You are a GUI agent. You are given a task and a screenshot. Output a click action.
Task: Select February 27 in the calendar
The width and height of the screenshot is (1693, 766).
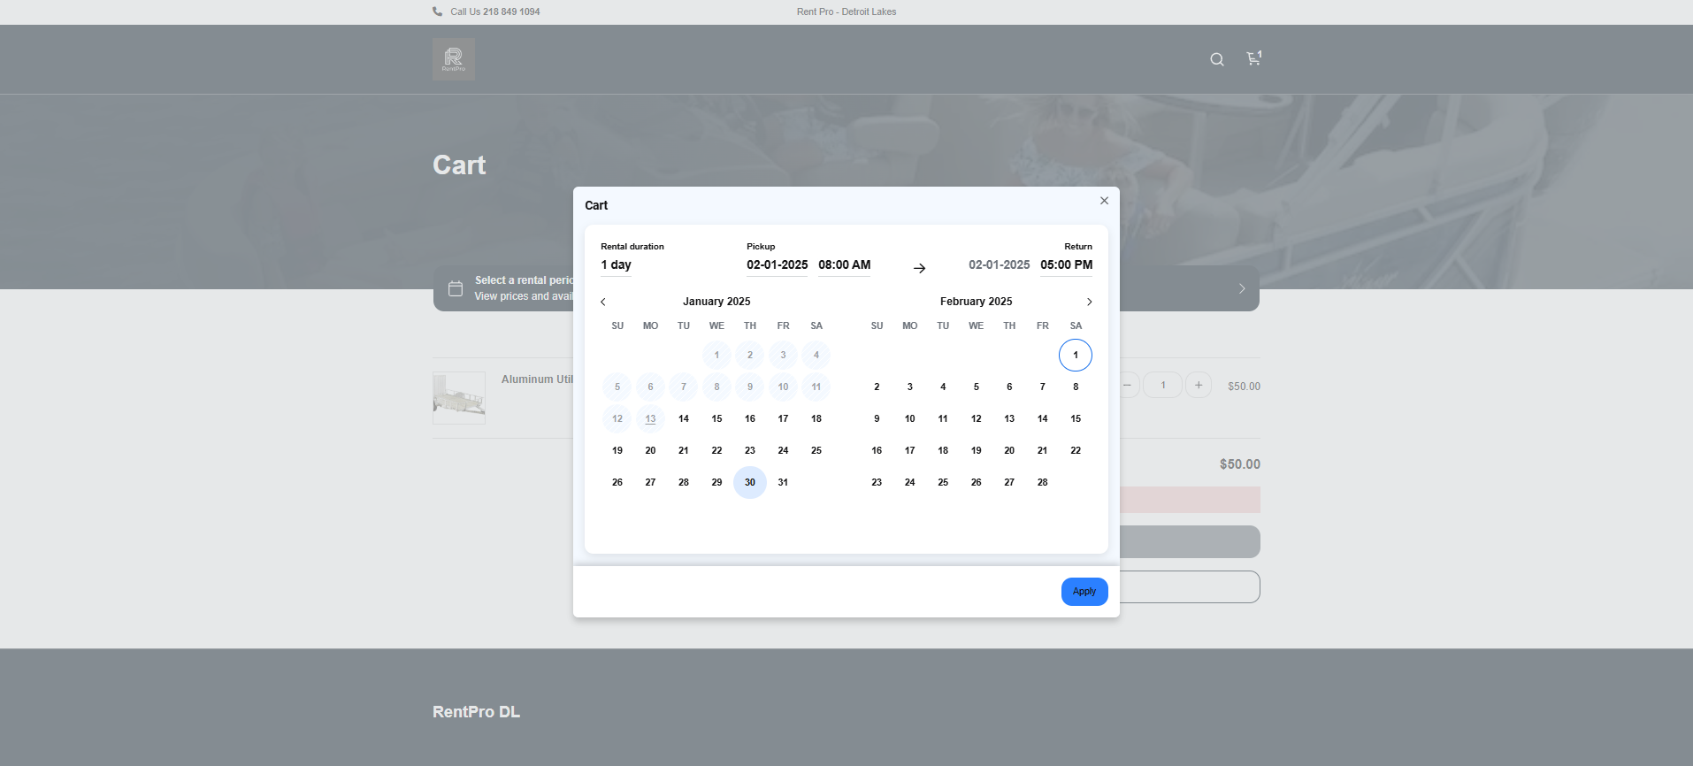tap(1009, 483)
